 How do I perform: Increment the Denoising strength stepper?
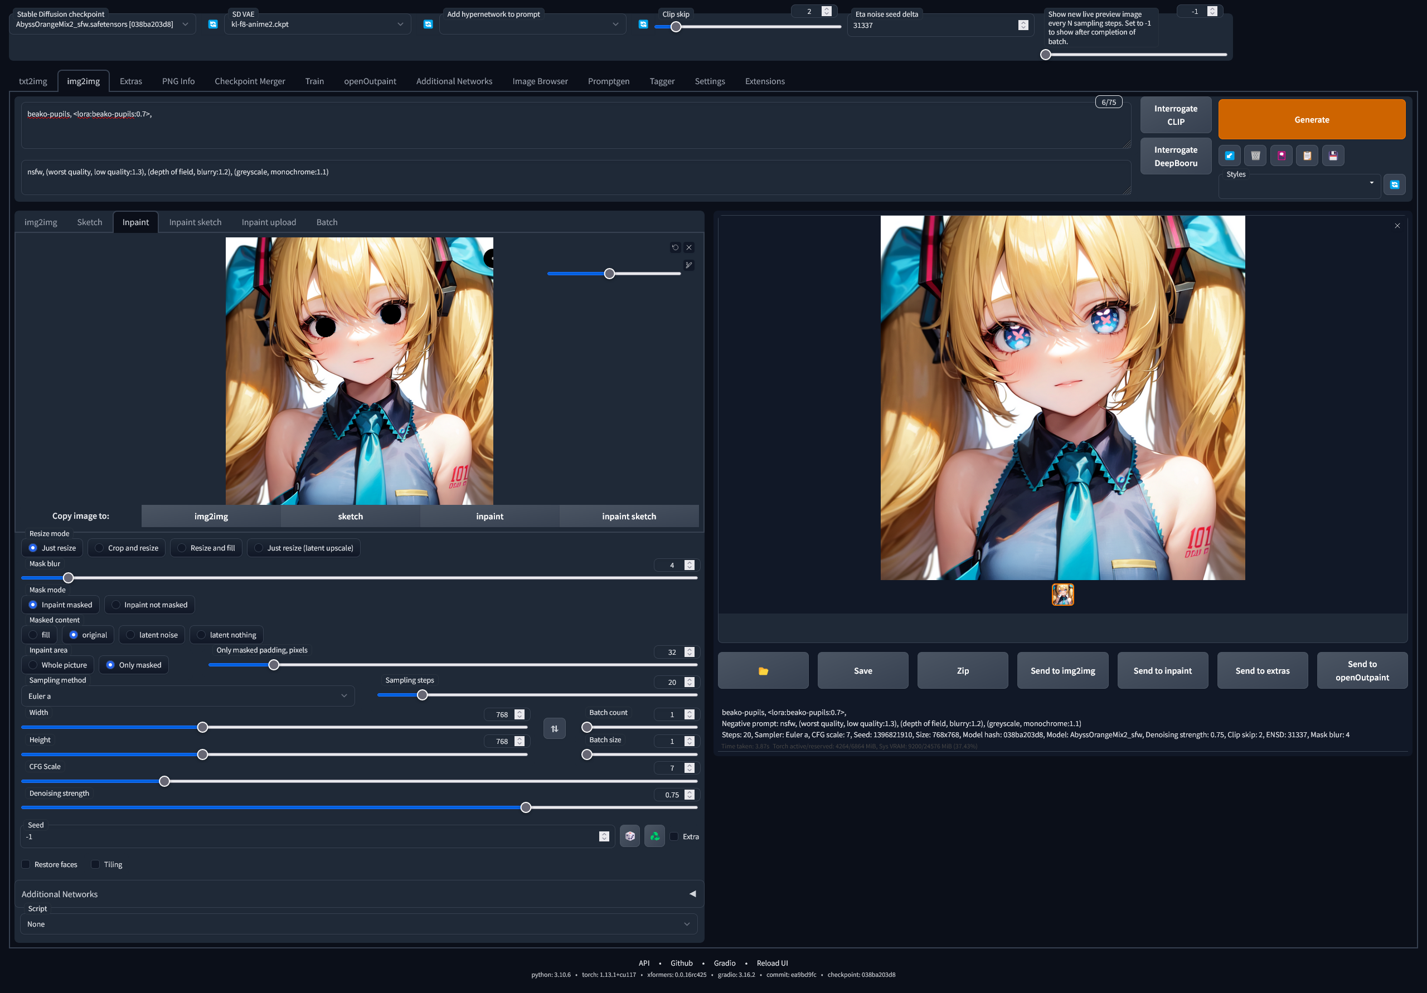click(x=690, y=792)
